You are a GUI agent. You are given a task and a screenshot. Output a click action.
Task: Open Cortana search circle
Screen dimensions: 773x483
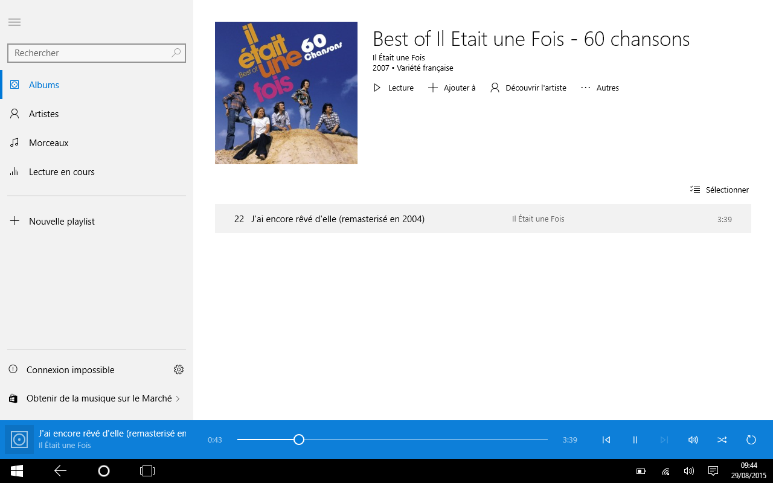pyautogui.click(x=104, y=471)
